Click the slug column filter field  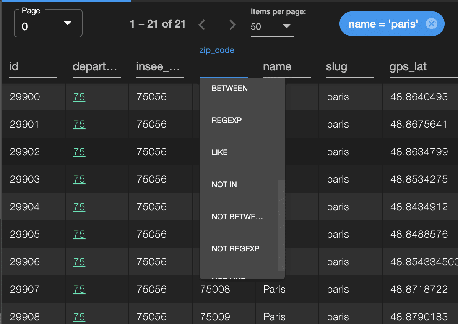coord(350,67)
